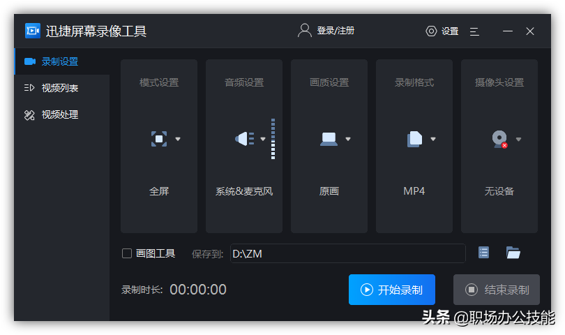Click the 摄像头设置 heading
Image resolution: width=565 pixels, height=335 pixels.
click(499, 82)
